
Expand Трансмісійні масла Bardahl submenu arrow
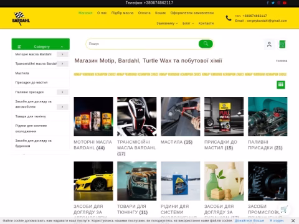point(62,63)
